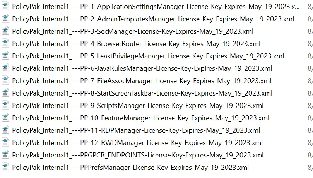
Task: Click the icon beside PPGPCR_ENDPOINTS license file
Action: tap(5, 155)
